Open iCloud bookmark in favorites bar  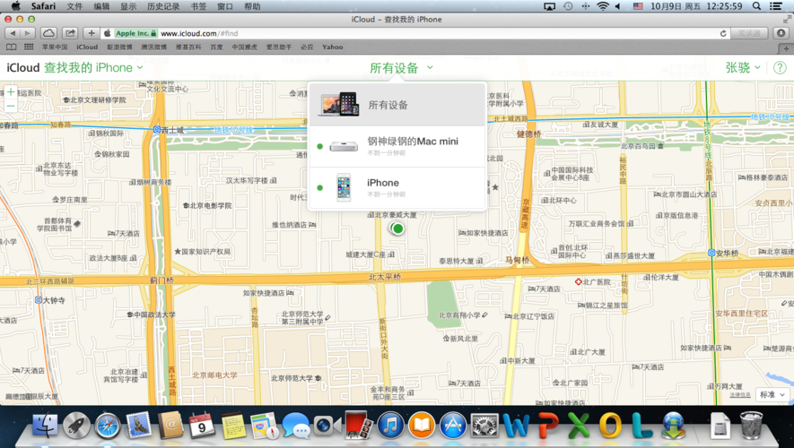(x=87, y=47)
